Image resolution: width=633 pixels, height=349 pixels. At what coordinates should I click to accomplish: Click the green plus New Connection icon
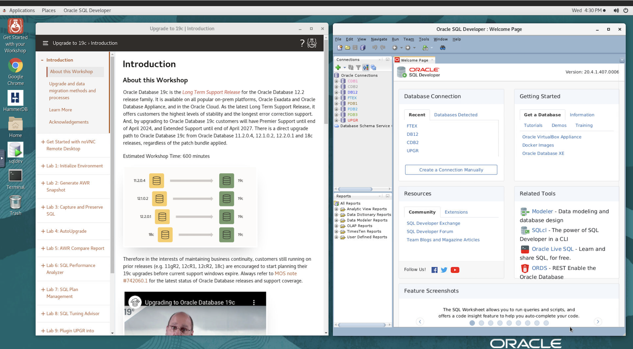pos(338,67)
